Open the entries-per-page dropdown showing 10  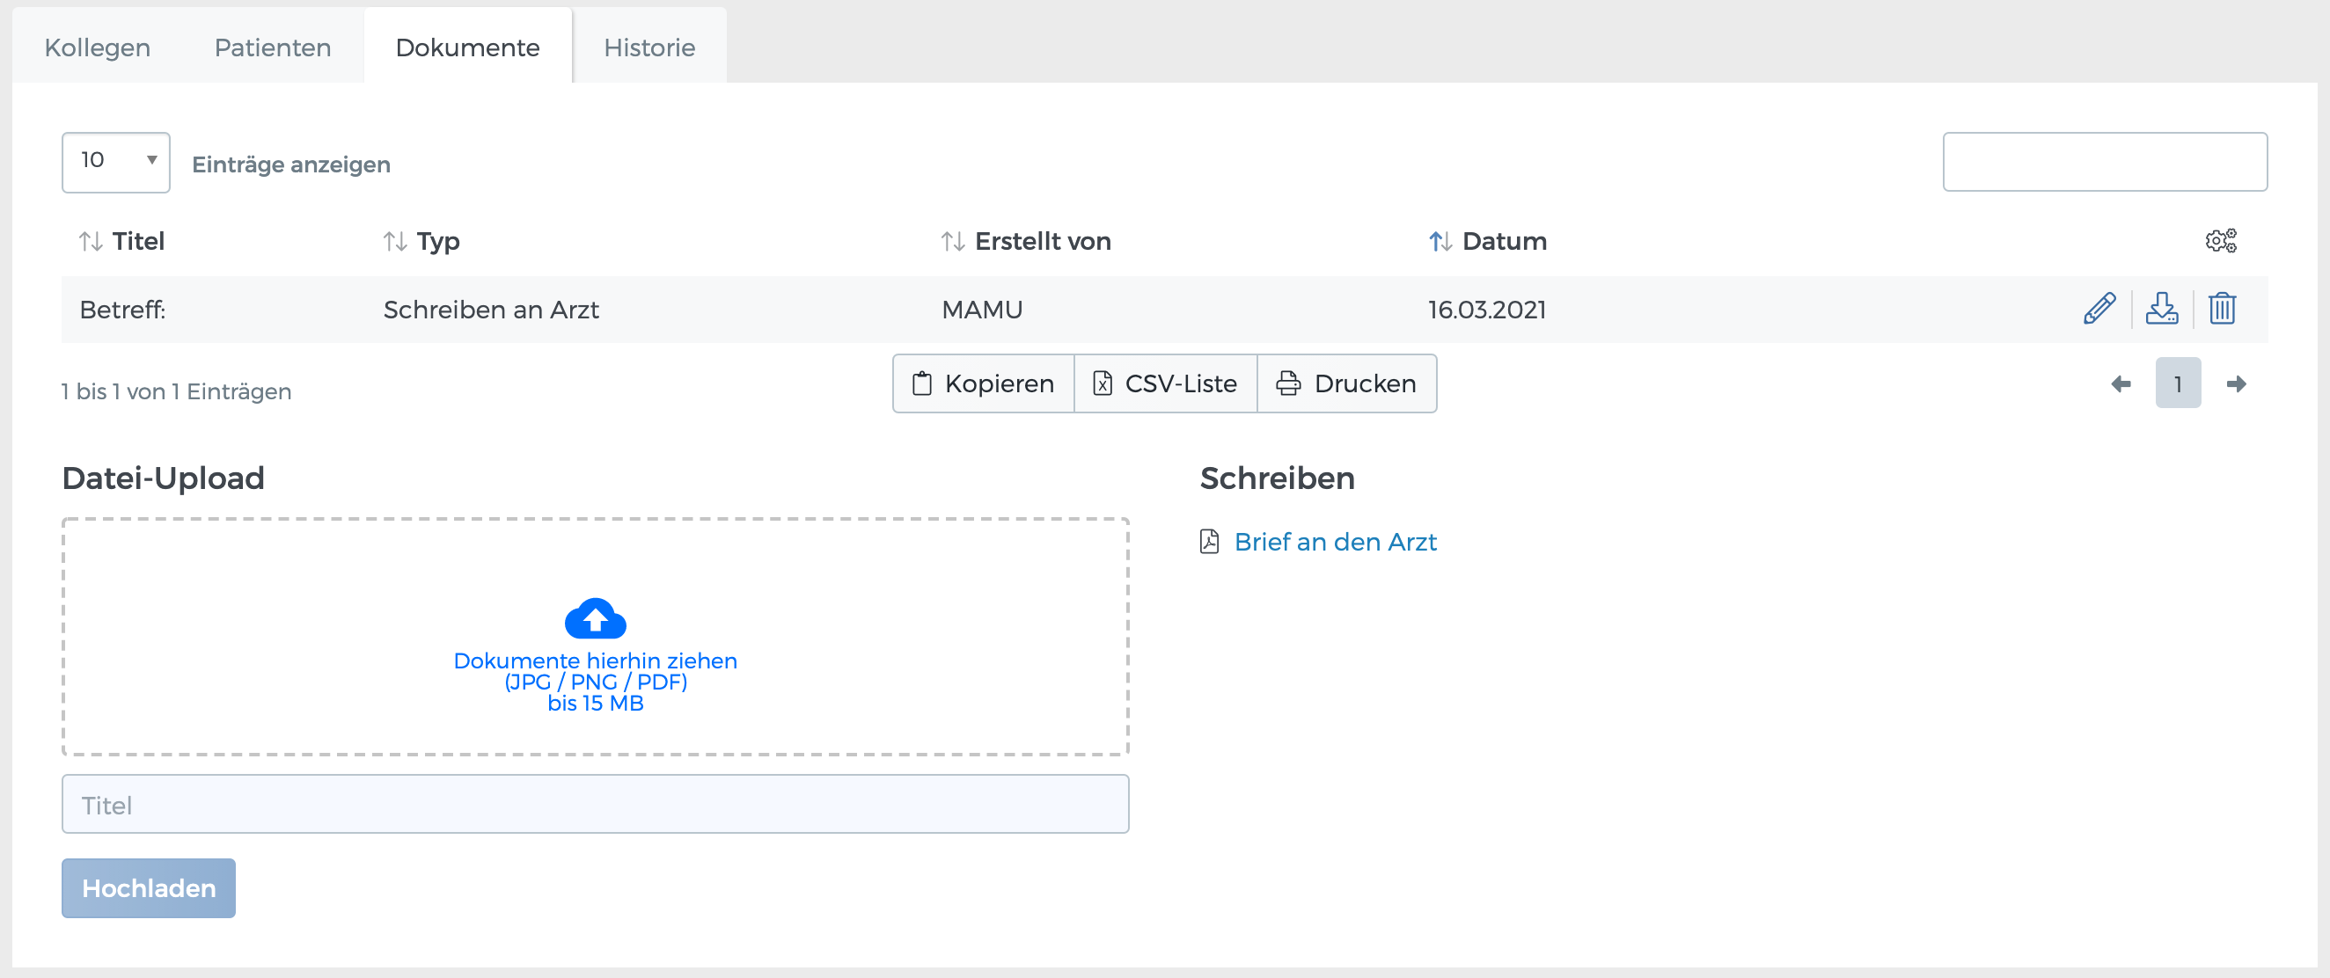pos(116,162)
